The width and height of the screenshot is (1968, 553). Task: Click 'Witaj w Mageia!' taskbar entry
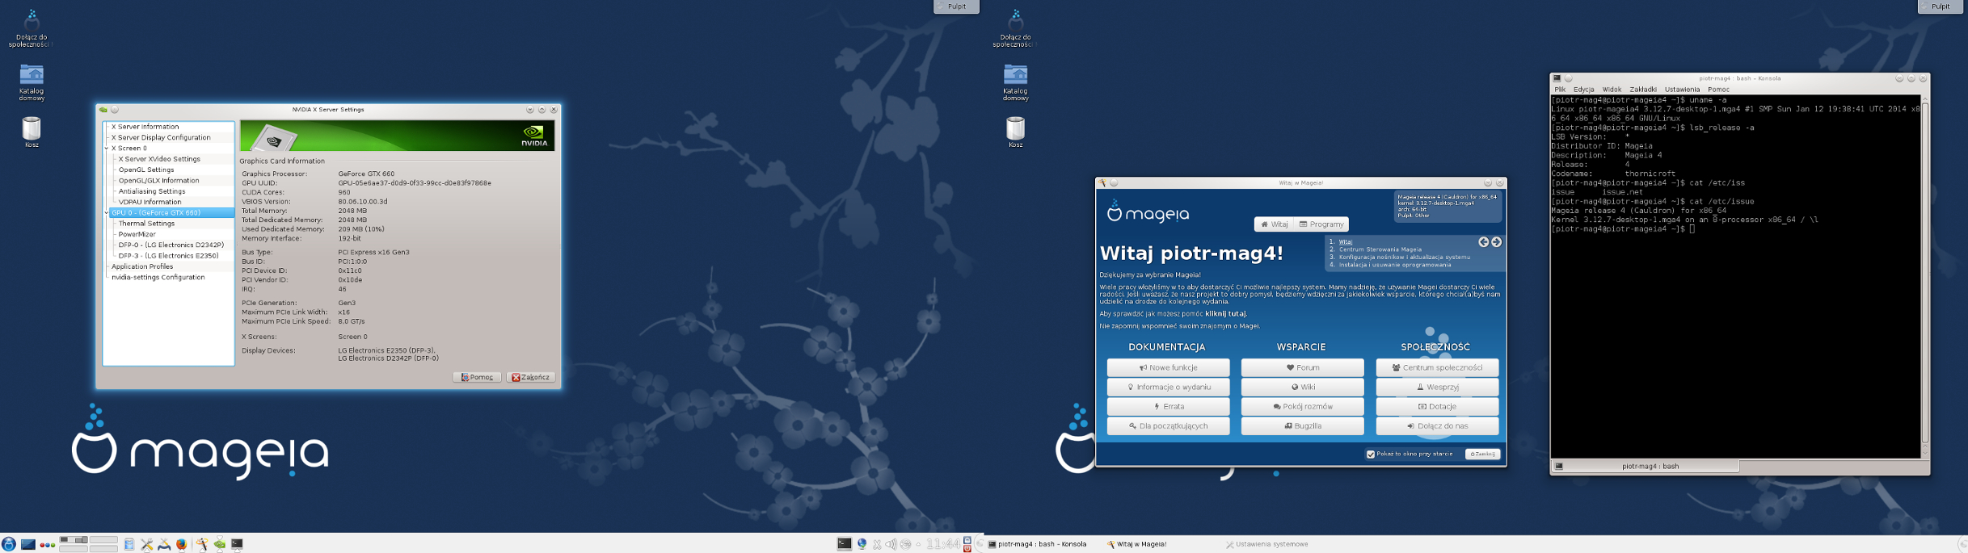tap(1137, 545)
